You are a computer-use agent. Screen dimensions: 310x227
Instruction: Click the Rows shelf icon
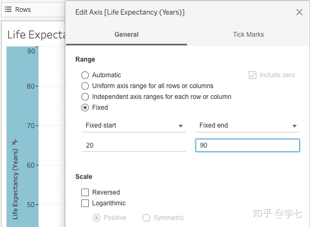8,9
